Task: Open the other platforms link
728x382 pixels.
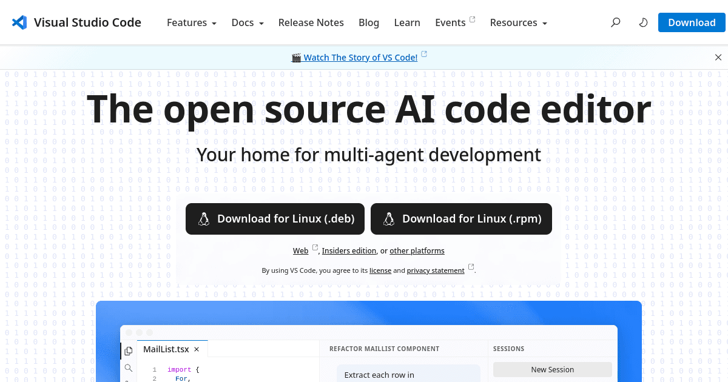Action: (417, 251)
